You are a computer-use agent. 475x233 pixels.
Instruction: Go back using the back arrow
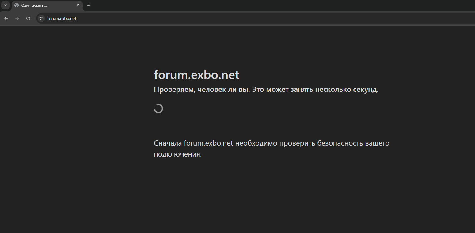(x=6, y=18)
